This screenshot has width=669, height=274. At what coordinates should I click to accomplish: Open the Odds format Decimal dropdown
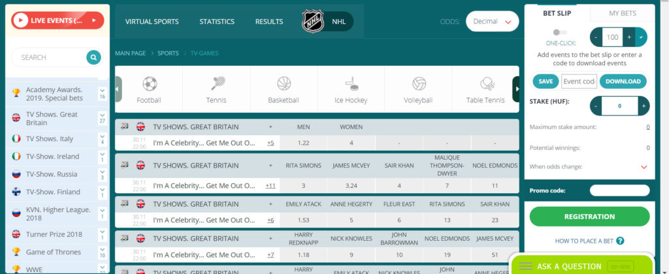492,22
